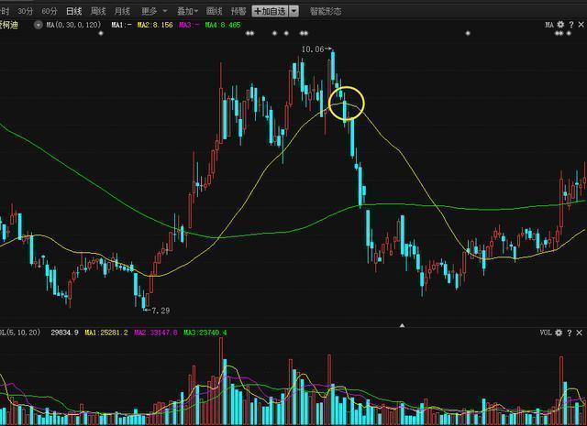Switch to 30分 chart period
Image resolution: width=587 pixels, height=426 pixels.
coord(26,11)
